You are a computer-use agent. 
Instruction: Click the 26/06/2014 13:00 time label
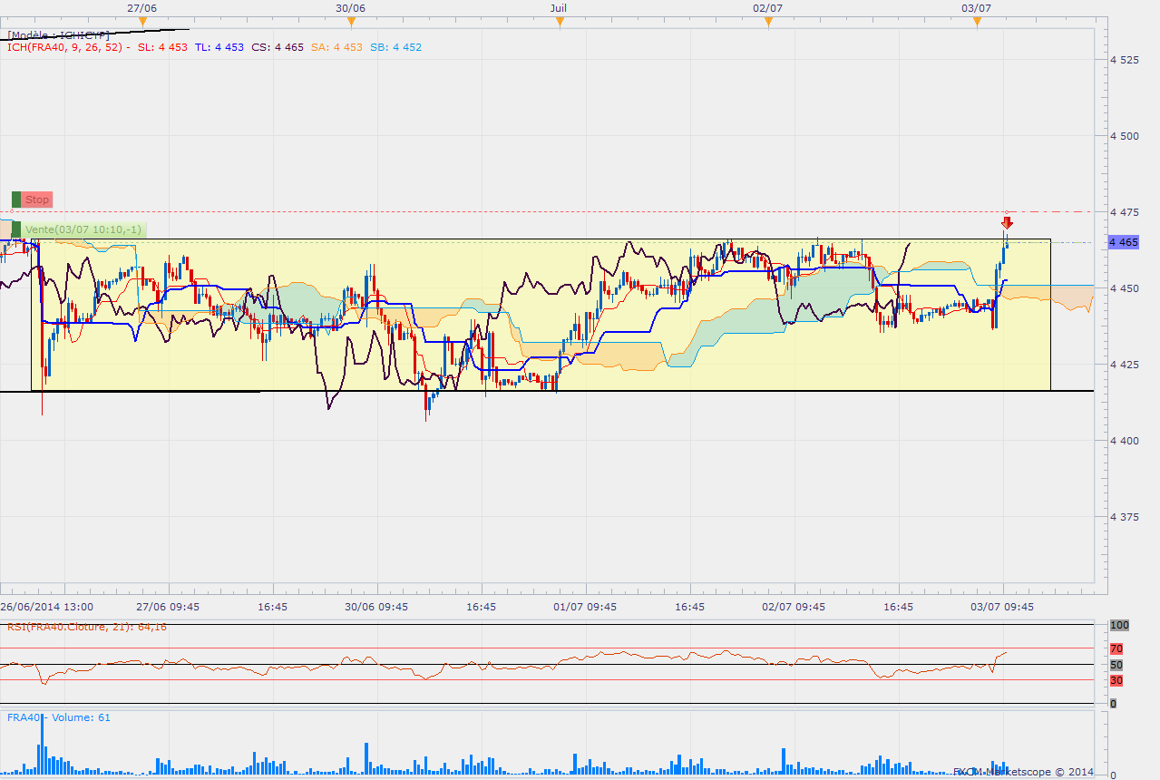coord(45,607)
